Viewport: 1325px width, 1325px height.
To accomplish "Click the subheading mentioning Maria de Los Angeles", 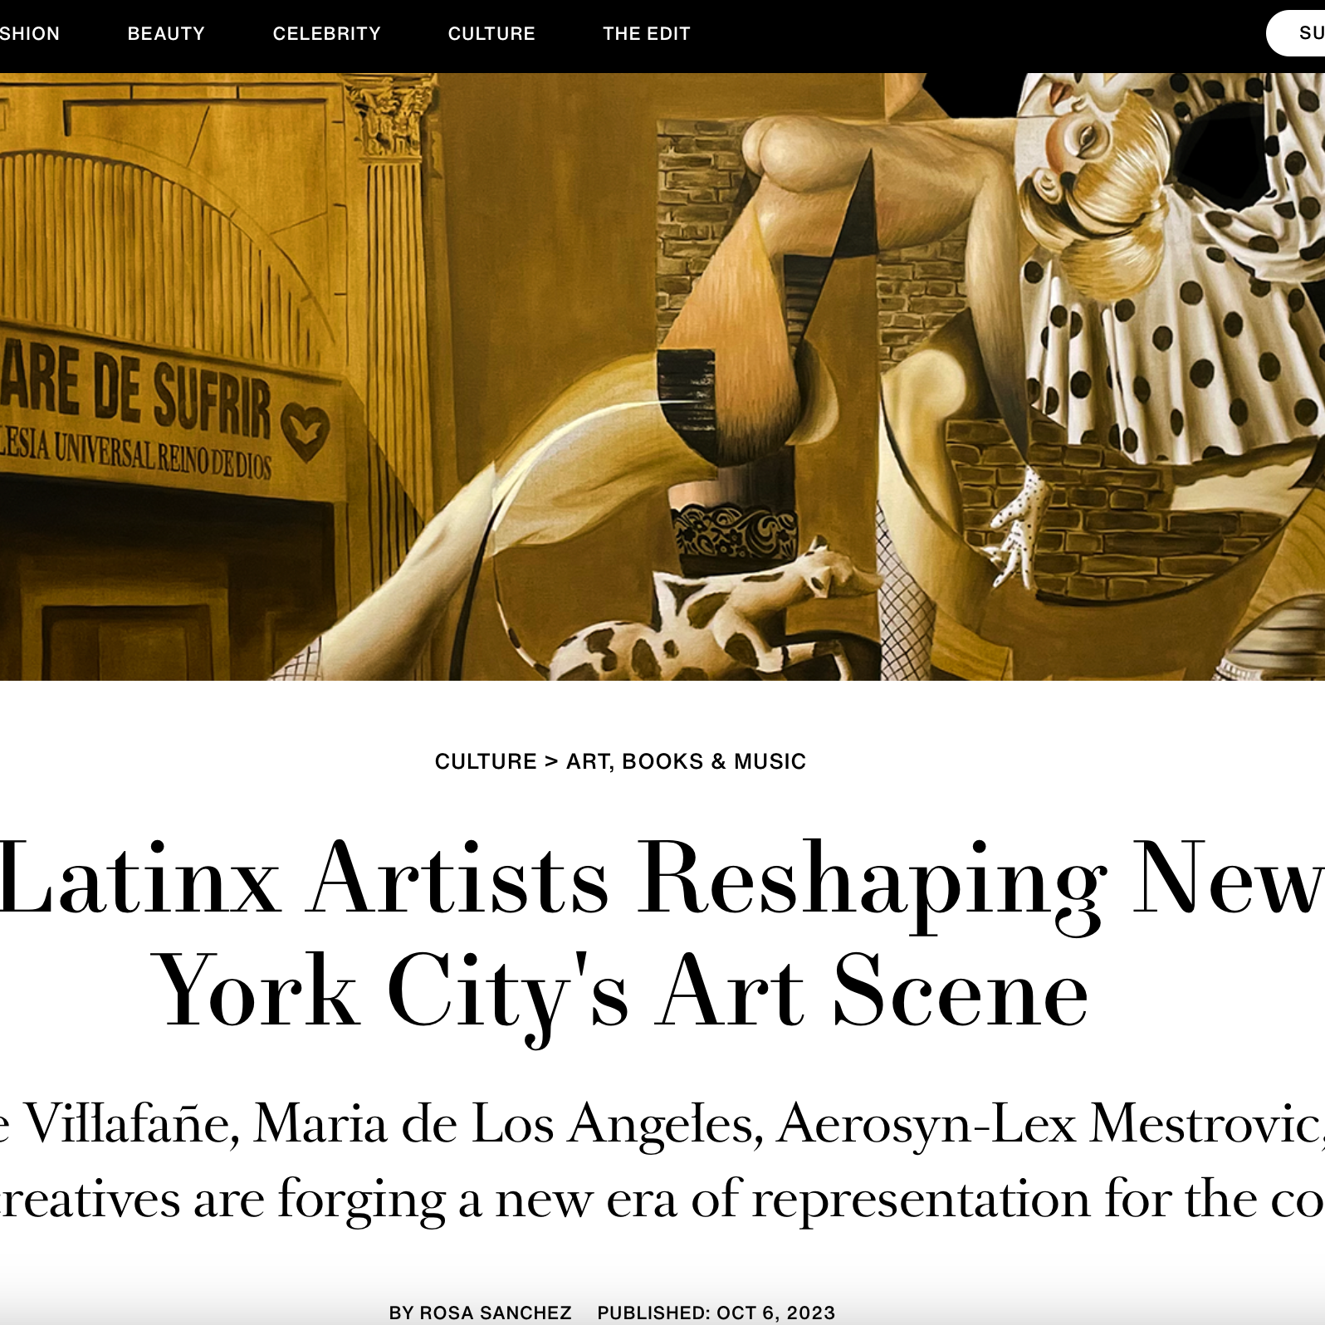I will coord(662,1161).
